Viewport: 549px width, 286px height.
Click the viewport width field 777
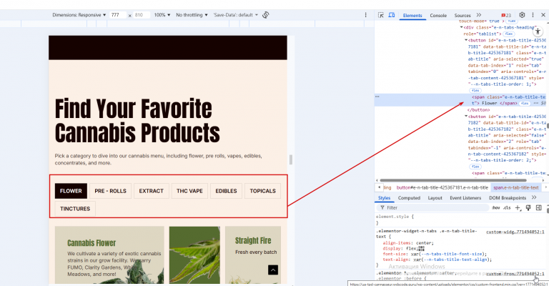pos(118,15)
